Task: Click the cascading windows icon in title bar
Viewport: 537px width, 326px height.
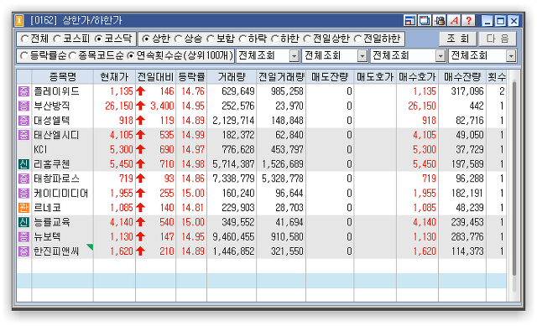Action: 425,20
